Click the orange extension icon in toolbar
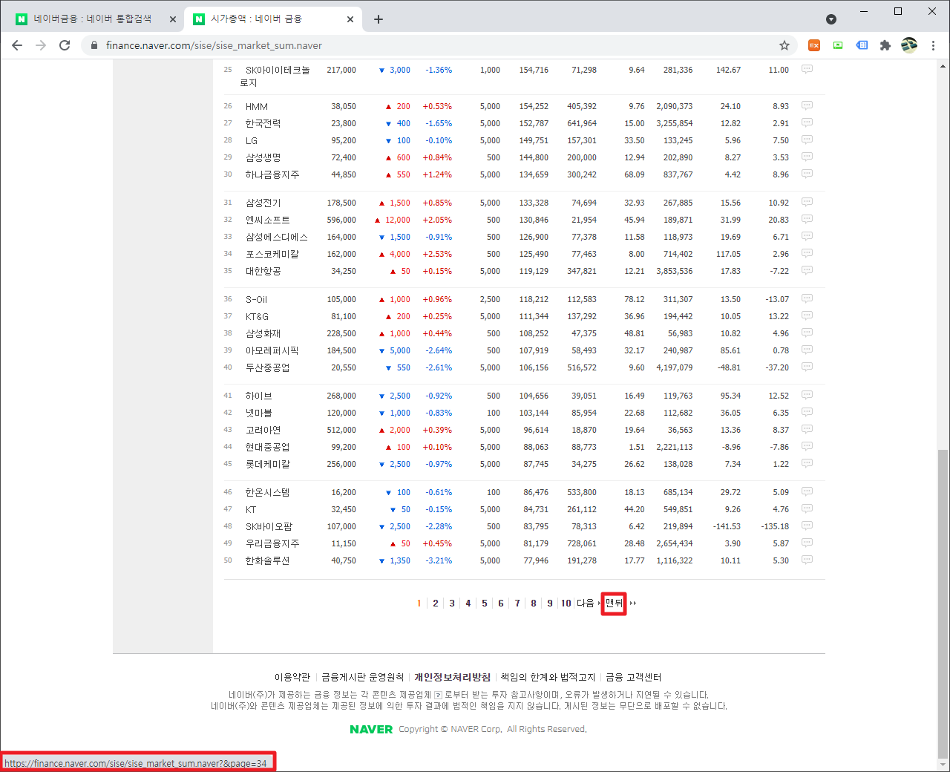Viewport: 950px width, 772px height. pyautogui.click(x=814, y=45)
